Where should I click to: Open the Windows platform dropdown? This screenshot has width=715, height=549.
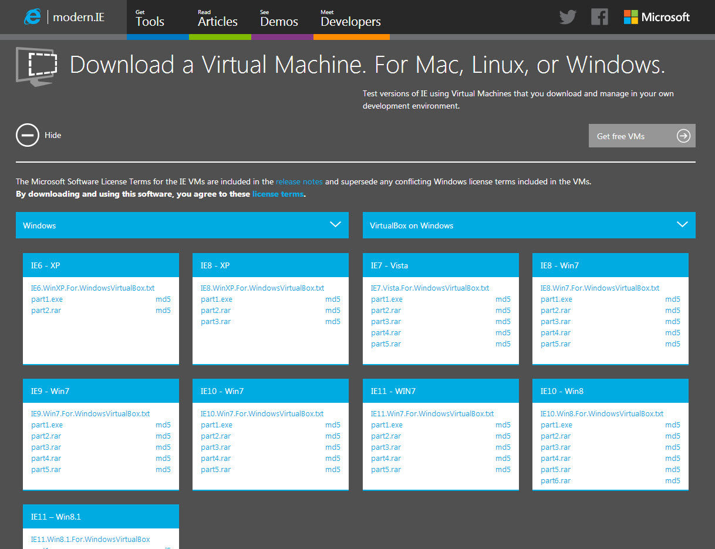[x=182, y=225]
